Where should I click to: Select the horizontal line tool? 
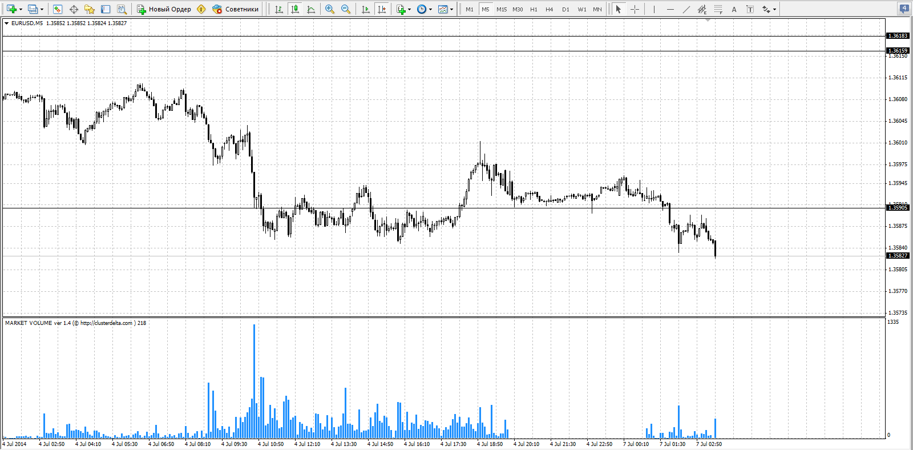click(670, 9)
